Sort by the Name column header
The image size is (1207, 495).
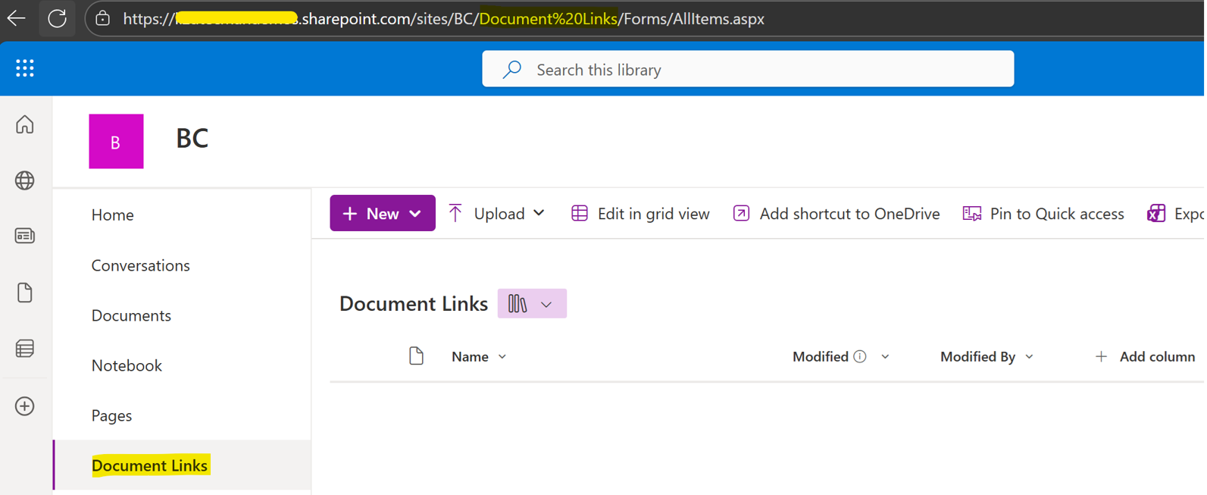tap(471, 357)
